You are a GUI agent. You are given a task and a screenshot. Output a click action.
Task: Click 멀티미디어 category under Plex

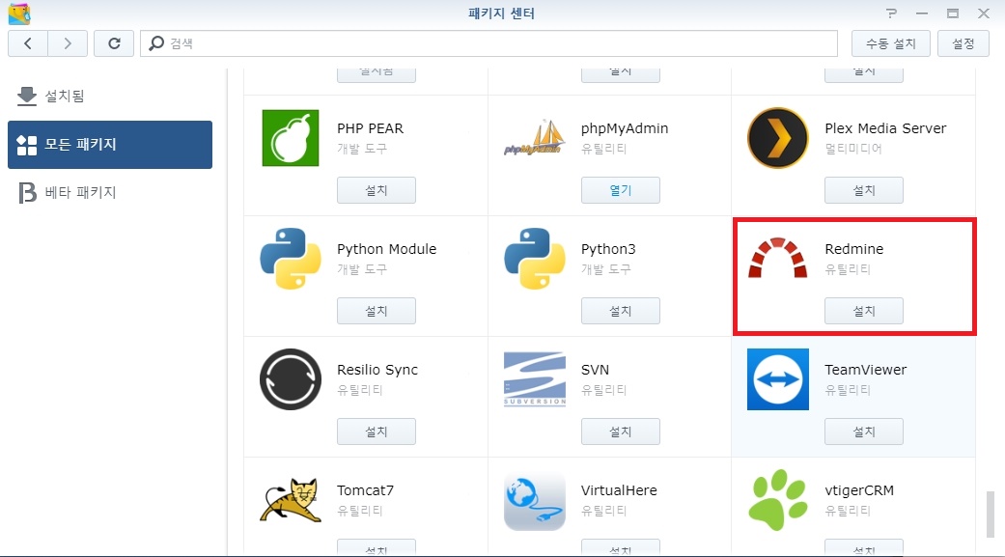pos(853,149)
